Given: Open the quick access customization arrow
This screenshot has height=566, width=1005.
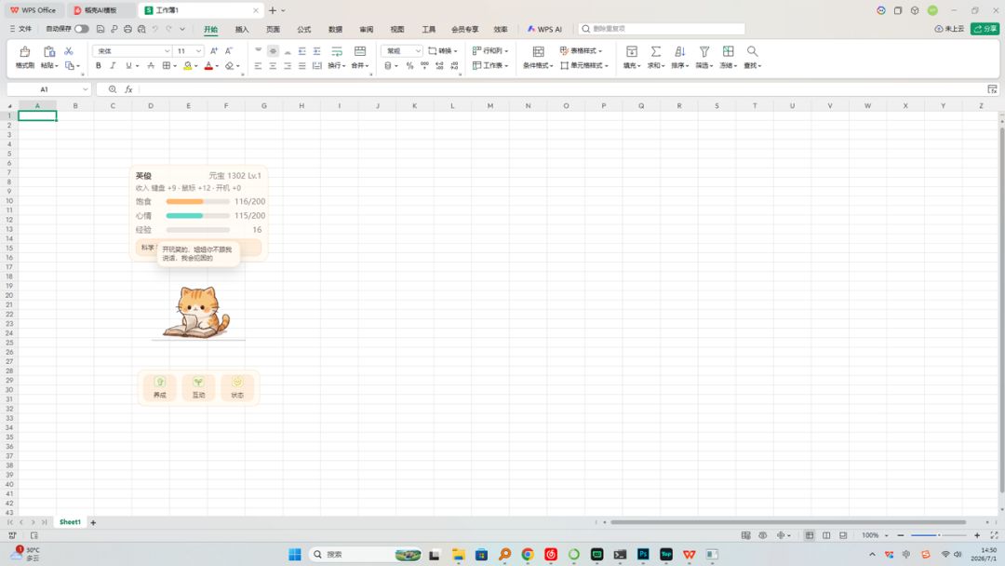Looking at the screenshot, I should click(x=182, y=29).
